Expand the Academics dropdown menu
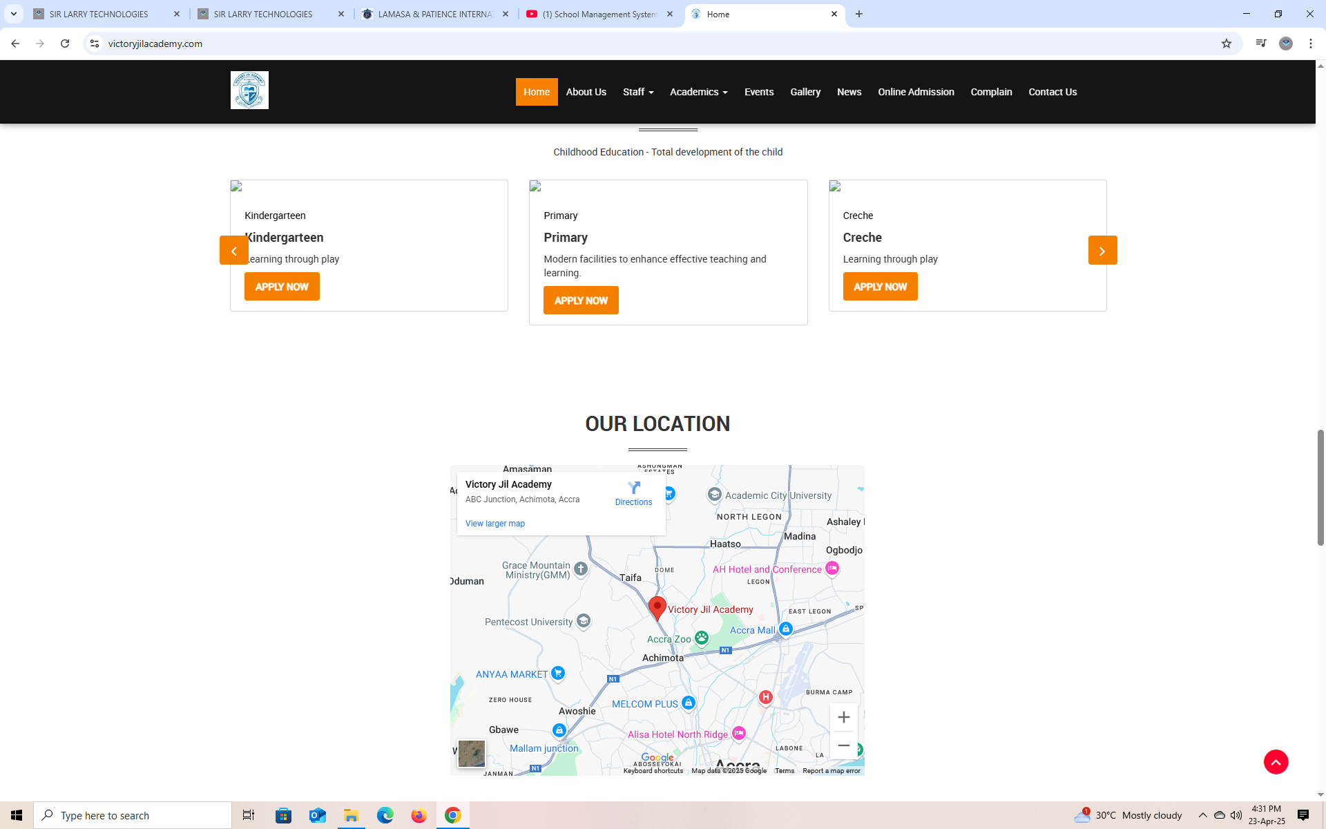This screenshot has height=829, width=1326. tap(698, 92)
